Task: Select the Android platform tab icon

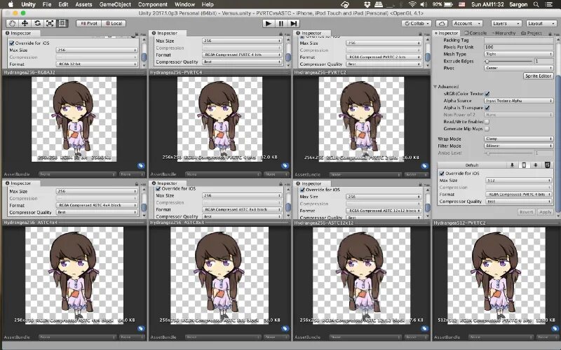Action: pyautogui.click(x=536, y=165)
